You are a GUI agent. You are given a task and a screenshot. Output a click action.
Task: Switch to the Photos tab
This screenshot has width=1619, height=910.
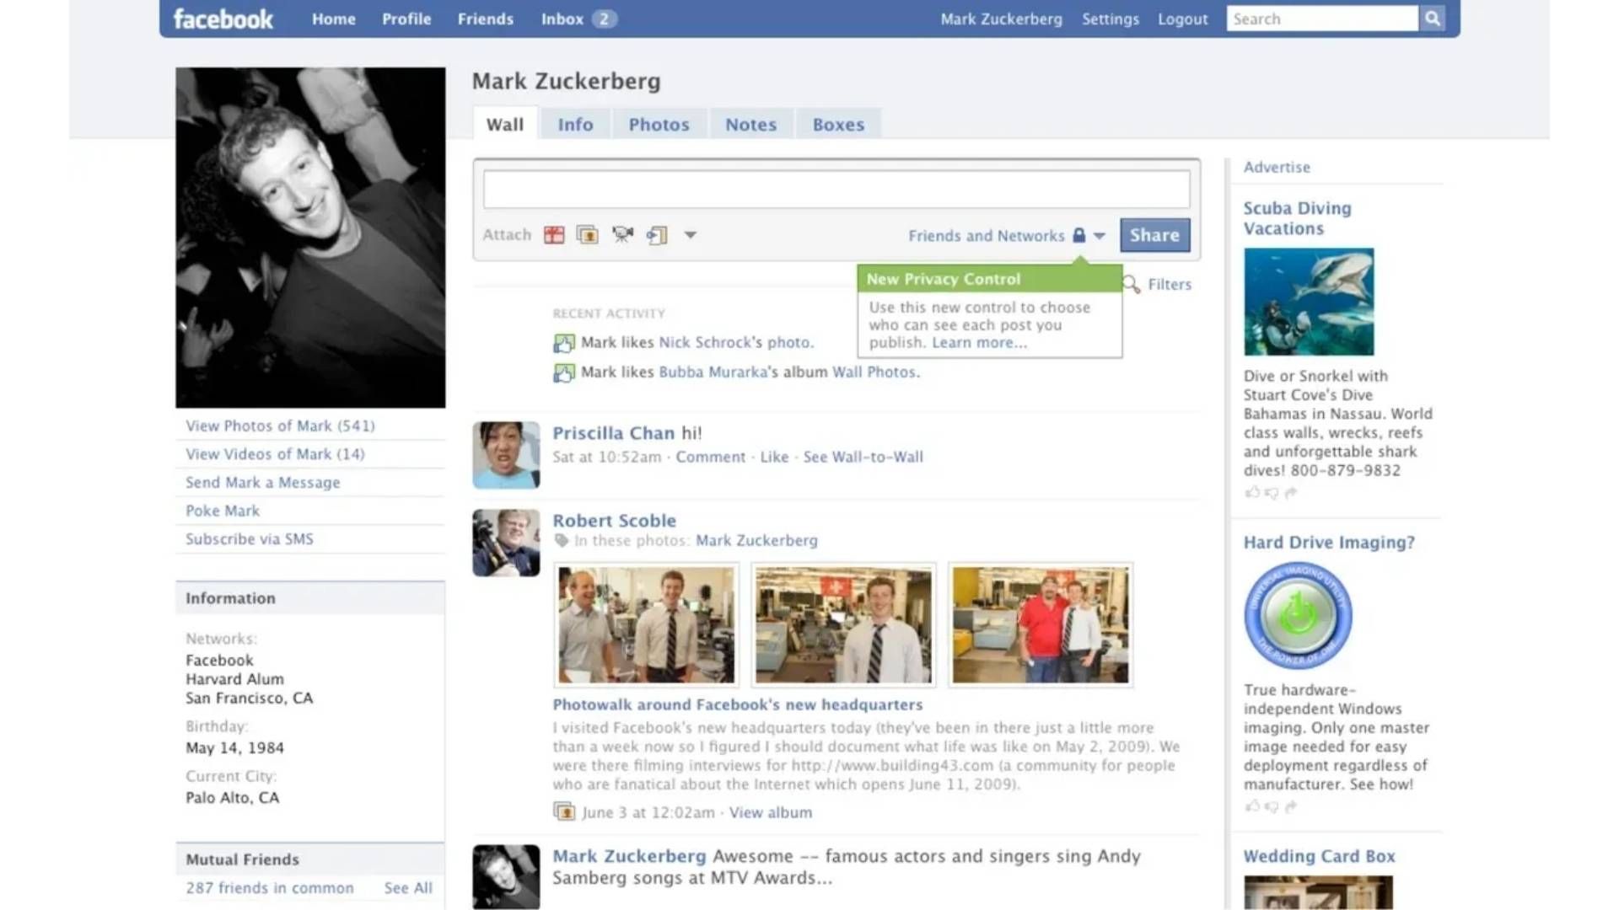pyautogui.click(x=659, y=125)
